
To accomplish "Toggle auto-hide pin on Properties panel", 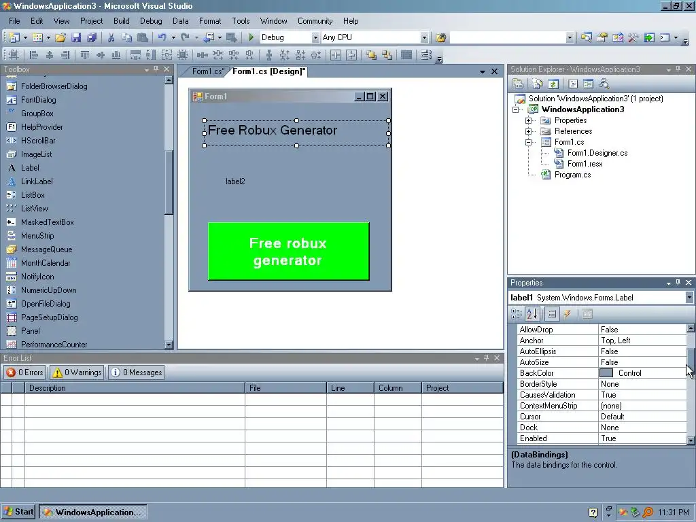I will coord(678,283).
